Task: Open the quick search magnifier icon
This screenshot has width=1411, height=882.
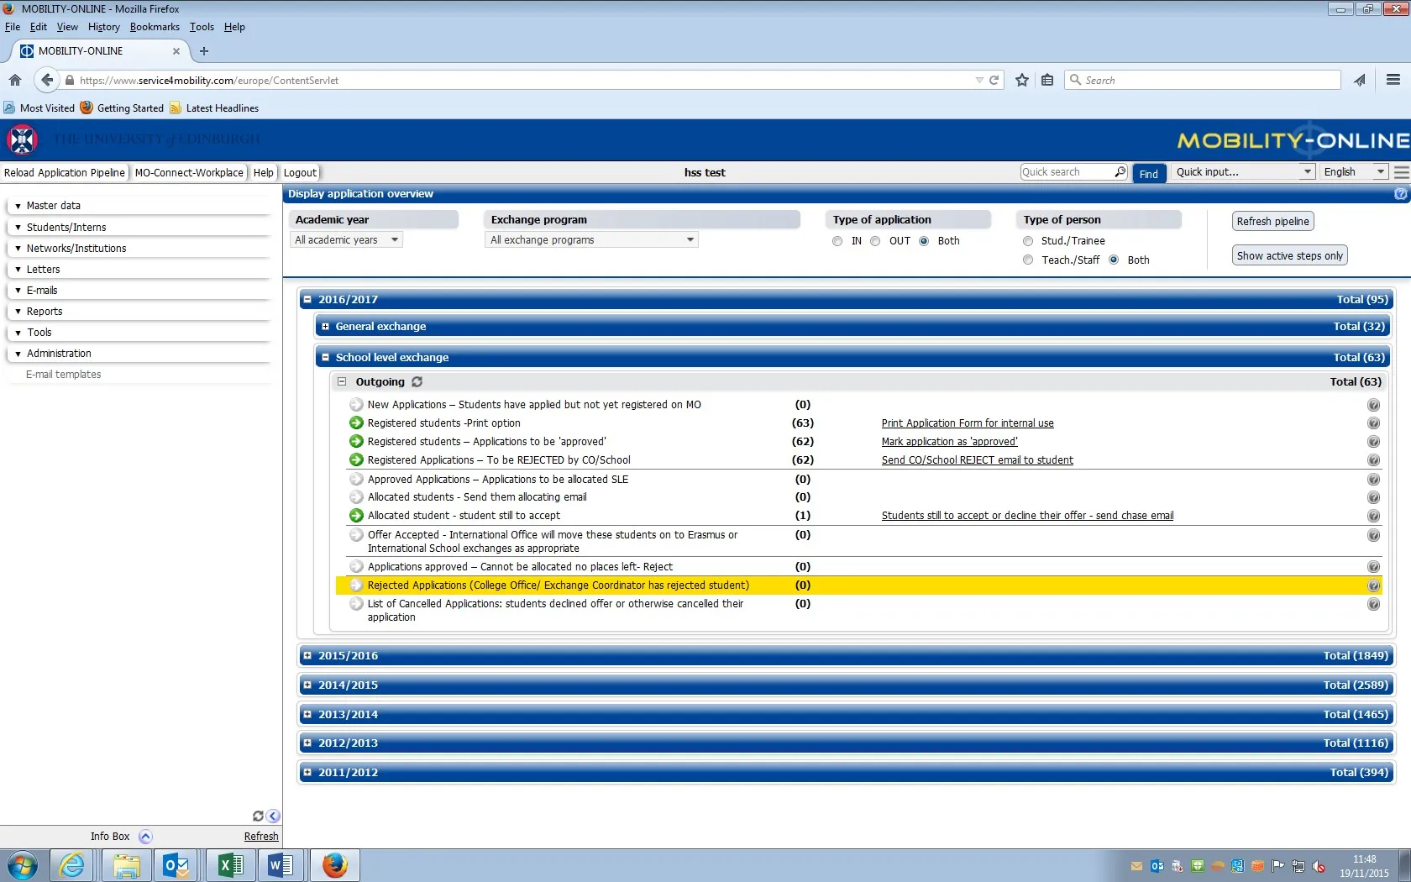Action: point(1120,171)
